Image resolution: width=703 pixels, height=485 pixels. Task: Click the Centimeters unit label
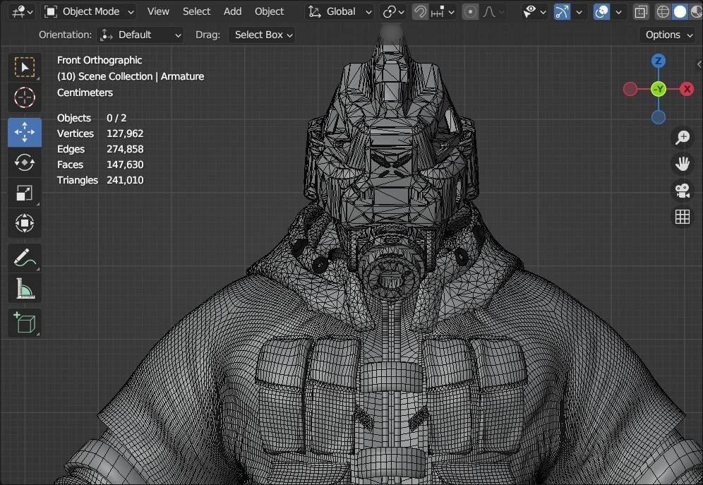click(x=85, y=92)
